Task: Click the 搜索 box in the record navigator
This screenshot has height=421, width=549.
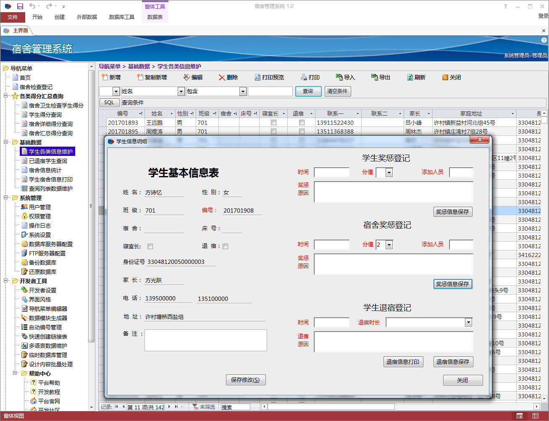Action: coord(235,407)
